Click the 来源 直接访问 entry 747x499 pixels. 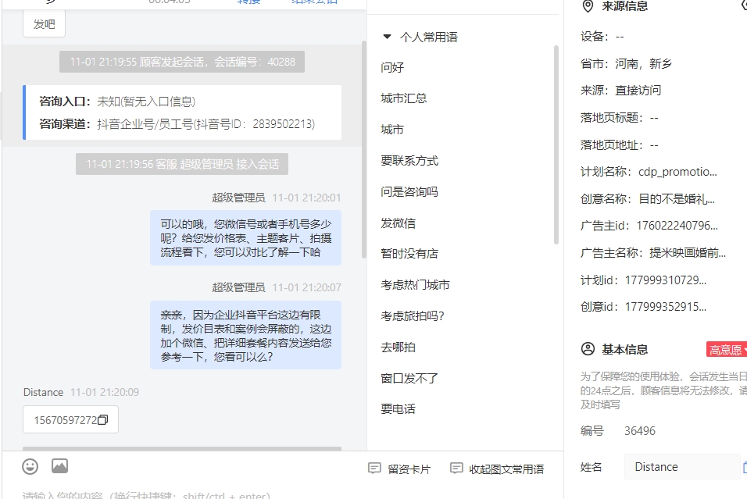pyautogui.click(x=620, y=91)
